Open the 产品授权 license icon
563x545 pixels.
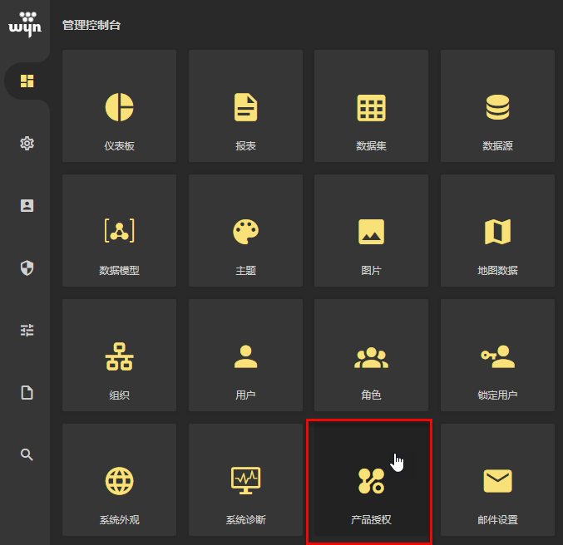371,481
